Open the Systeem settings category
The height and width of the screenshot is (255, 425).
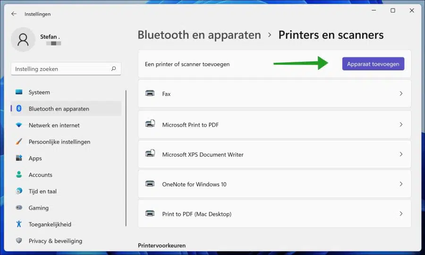pos(66,92)
